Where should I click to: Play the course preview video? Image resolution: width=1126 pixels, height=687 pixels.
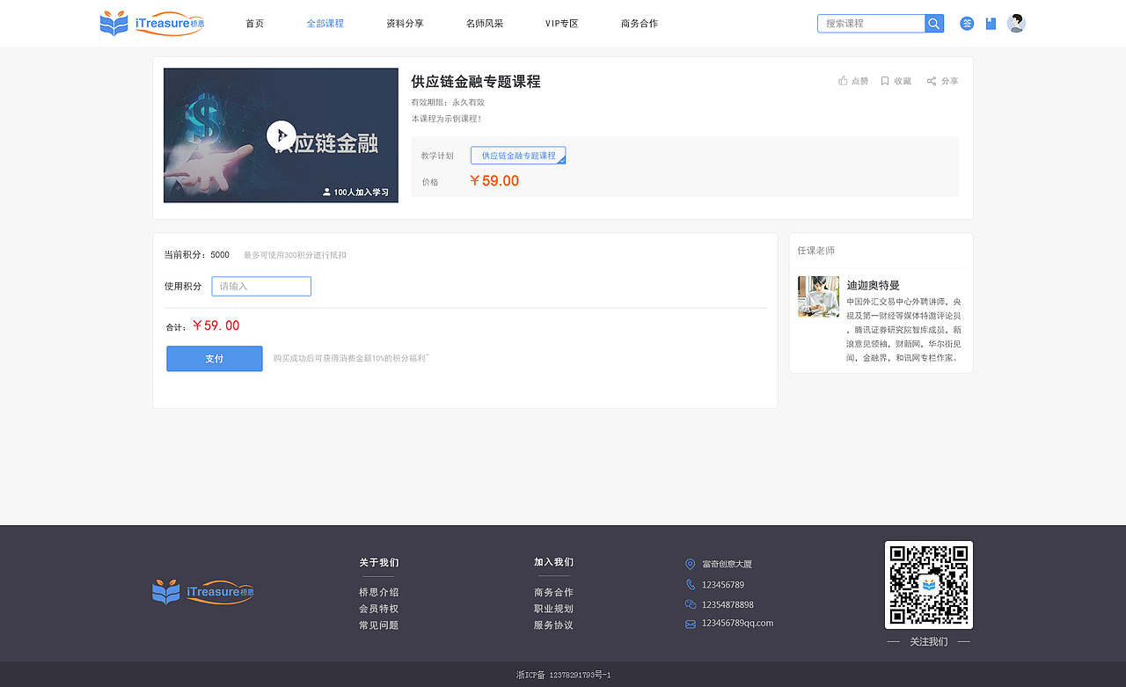[281, 135]
